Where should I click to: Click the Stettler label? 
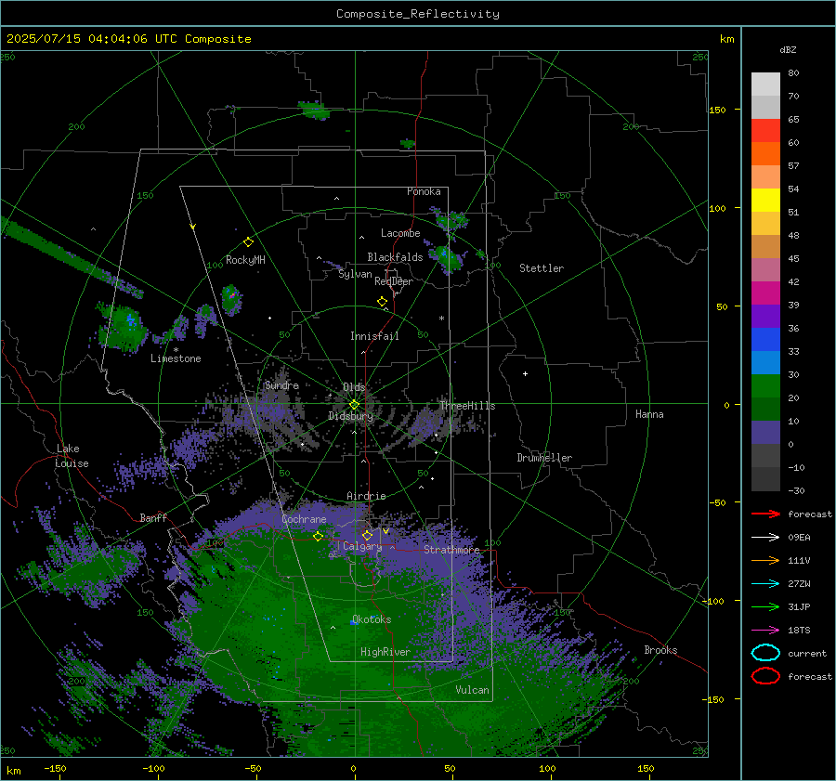click(542, 268)
